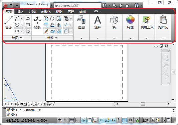Click the Pan hand in navigation bar
Image resolution: width=178 pixels, height=125 pixels.
[x=166, y=66]
